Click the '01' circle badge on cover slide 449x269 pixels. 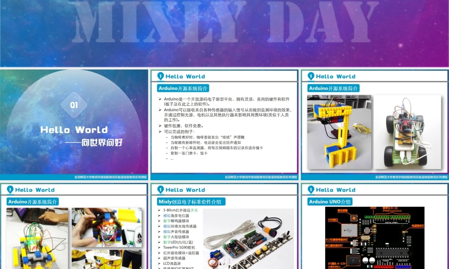[x=74, y=104]
